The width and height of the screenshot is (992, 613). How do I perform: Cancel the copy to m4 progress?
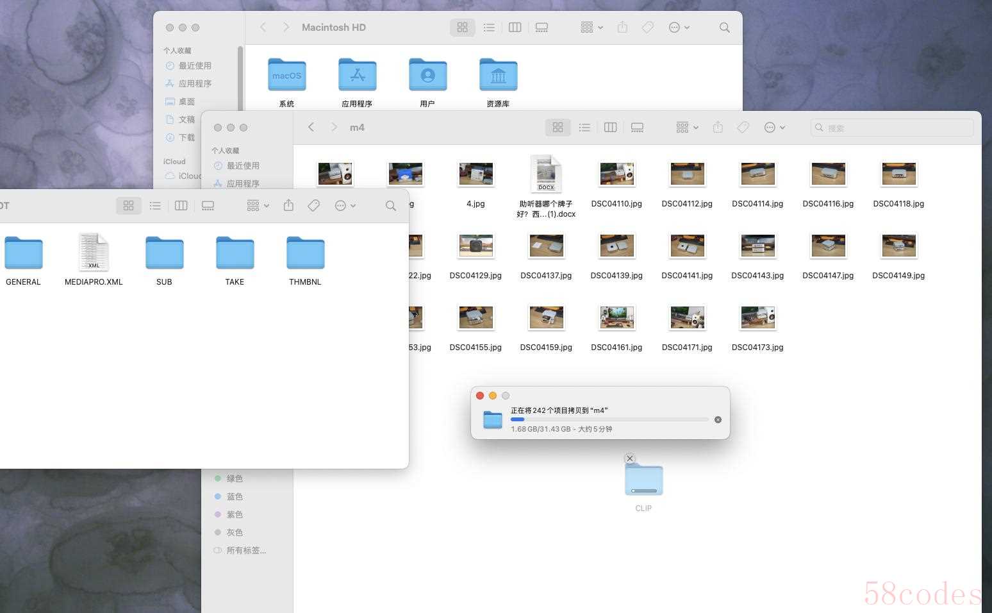718,419
